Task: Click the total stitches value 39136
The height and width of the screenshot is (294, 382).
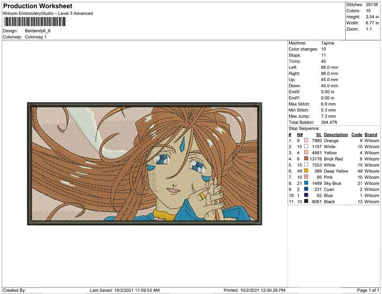Action: pyautogui.click(x=372, y=5)
